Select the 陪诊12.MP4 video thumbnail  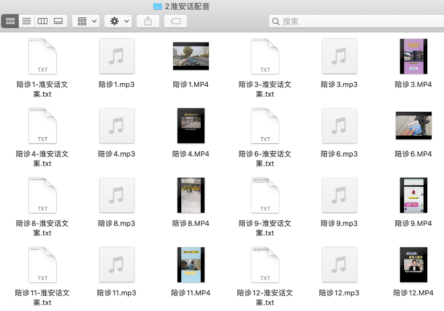point(413,265)
